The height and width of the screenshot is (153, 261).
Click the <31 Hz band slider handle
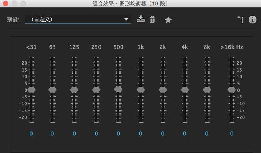pos(31,90)
